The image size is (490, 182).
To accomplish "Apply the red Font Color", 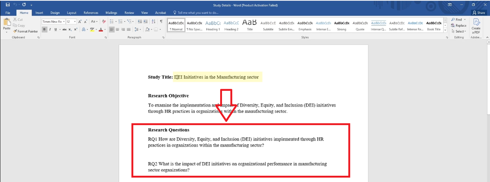I will pyautogui.click(x=100, y=29).
